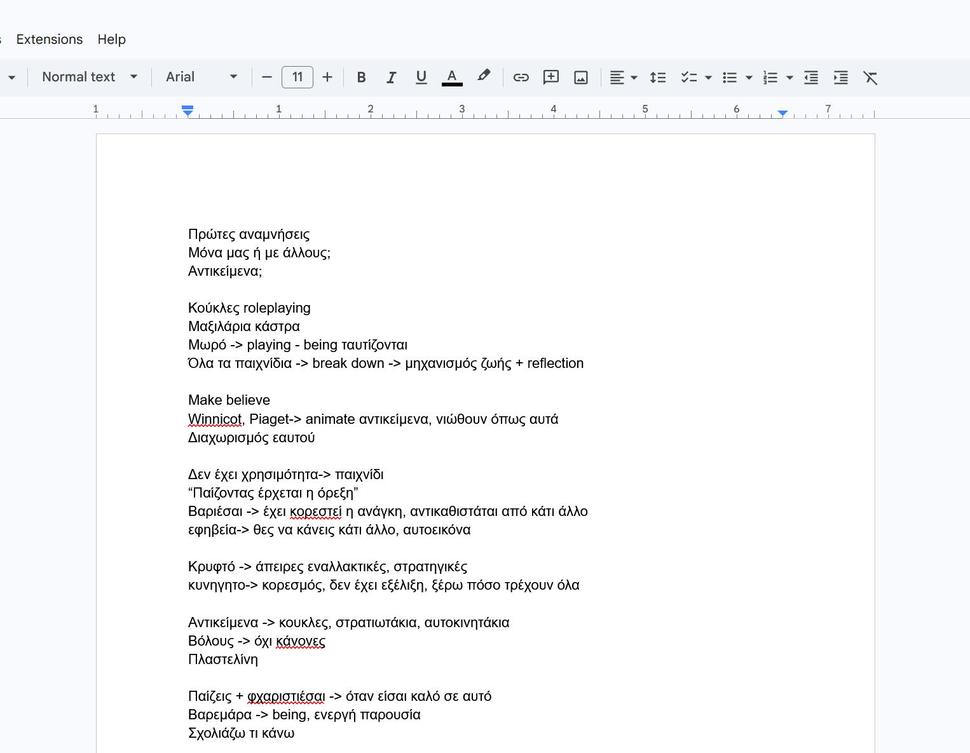
Task: Click the underlined word φχαριστιέσαι
Action: 286,696
